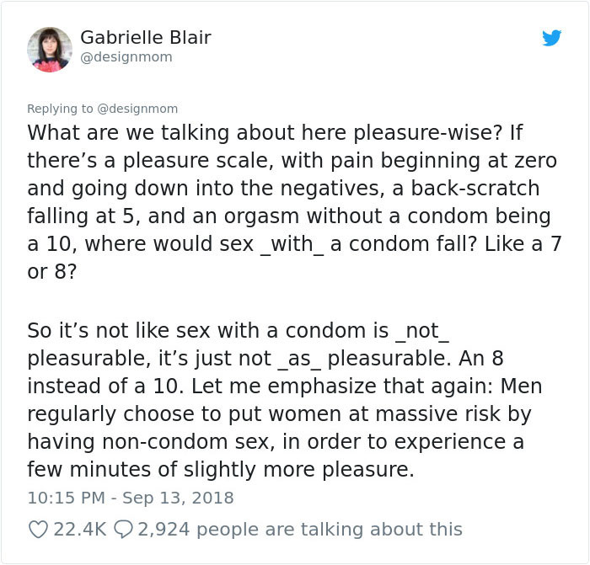Open "people are talking about this" link
The image size is (590, 565).
click(331, 529)
